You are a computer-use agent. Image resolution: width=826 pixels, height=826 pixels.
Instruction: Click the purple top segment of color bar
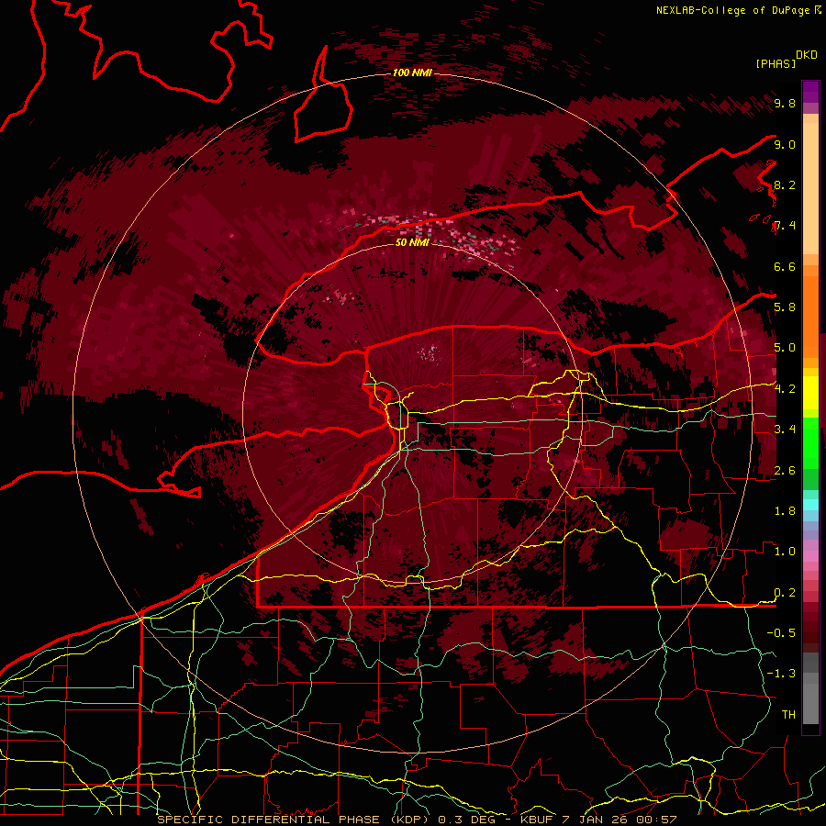click(810, 92)
